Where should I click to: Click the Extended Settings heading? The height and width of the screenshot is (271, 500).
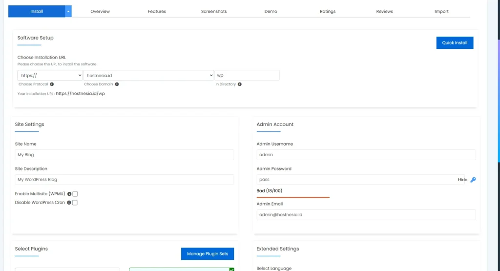[278, 249]
